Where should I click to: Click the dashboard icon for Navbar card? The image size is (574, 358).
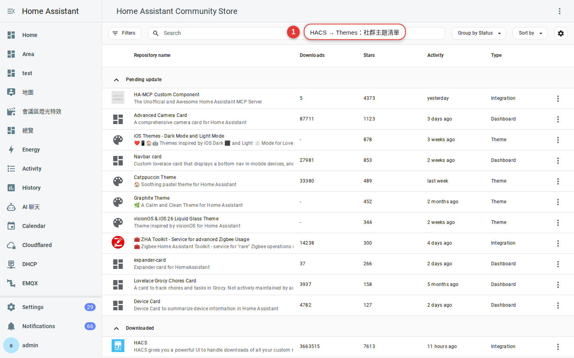pyautogui.click(x=118, y=161)
